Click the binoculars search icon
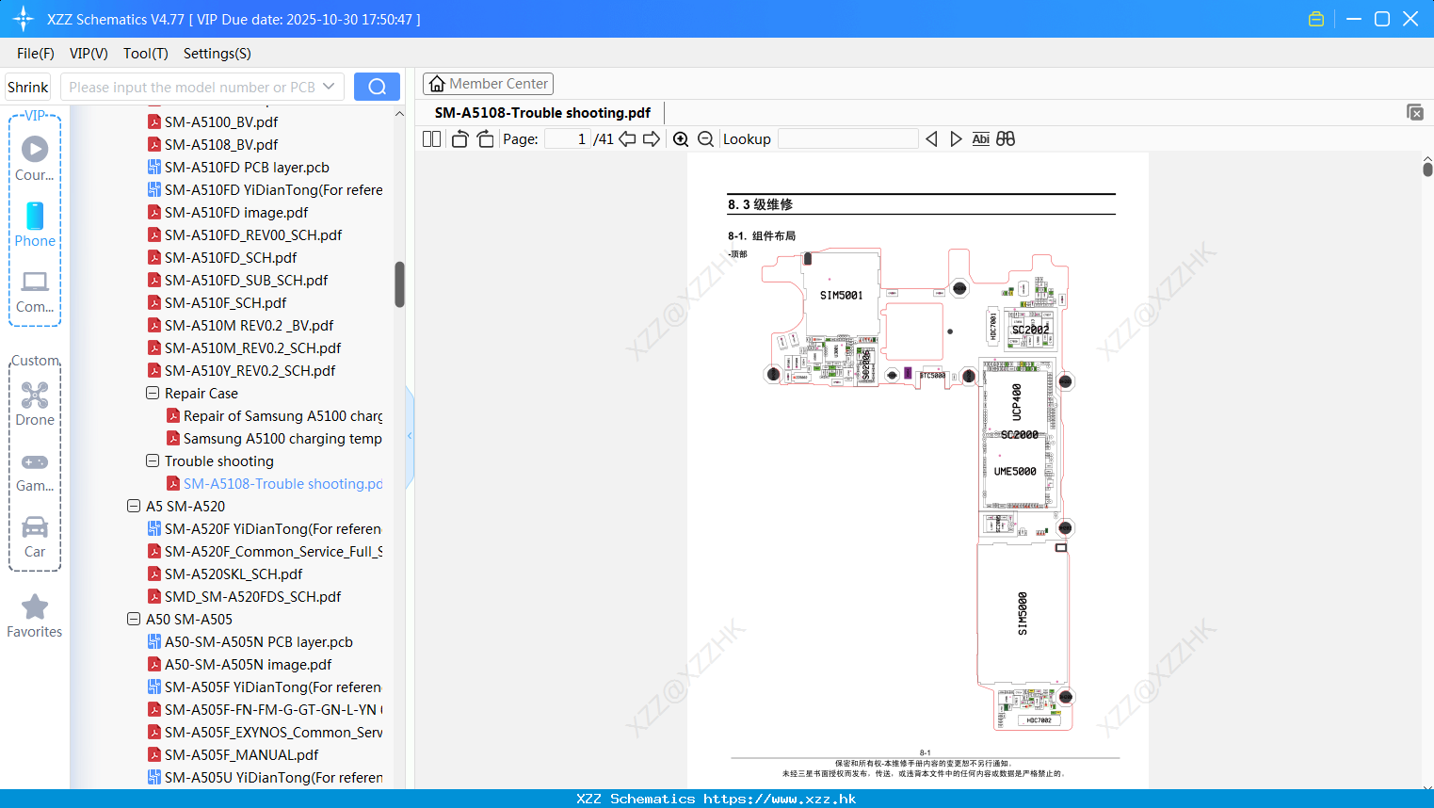The height and width of the screenshot is (808, 1434). click(x=1006, y=138)
